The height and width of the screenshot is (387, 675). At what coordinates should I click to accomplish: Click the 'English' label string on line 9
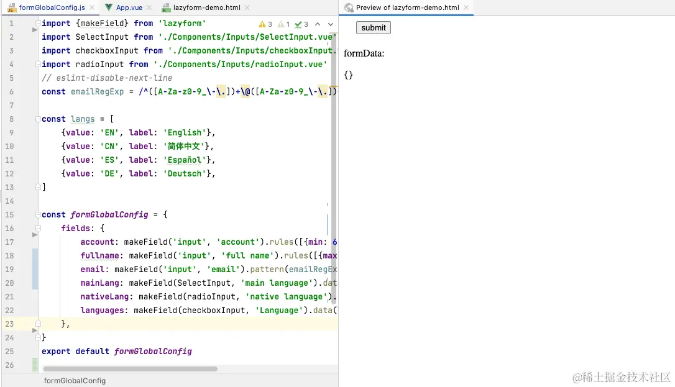click(184, 132)
